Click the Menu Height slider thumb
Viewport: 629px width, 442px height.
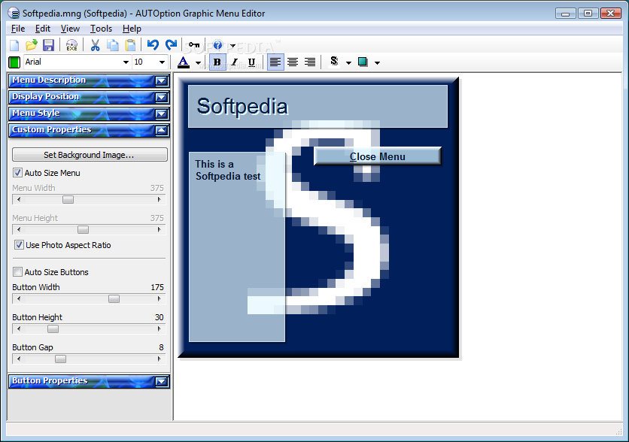click(83, 229)
